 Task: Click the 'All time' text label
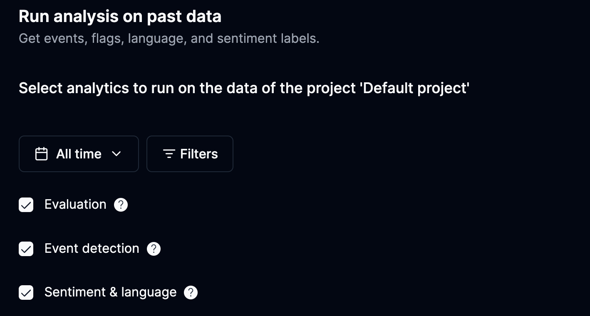click(x=79, y=154)
